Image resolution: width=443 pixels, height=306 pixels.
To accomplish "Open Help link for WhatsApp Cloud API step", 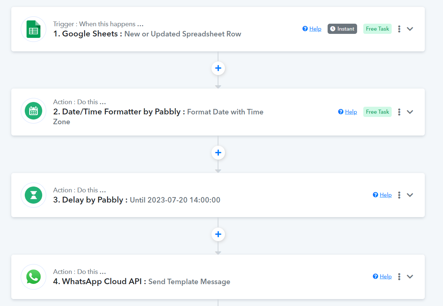I will [382, 276].
